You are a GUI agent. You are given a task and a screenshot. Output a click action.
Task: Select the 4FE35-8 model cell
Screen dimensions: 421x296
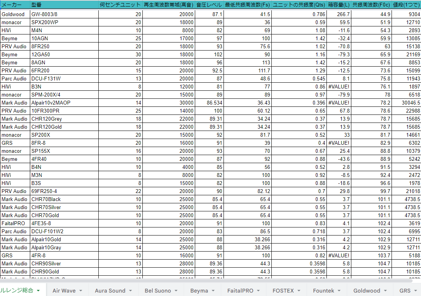pyautogui.click(x=64, y=224)
